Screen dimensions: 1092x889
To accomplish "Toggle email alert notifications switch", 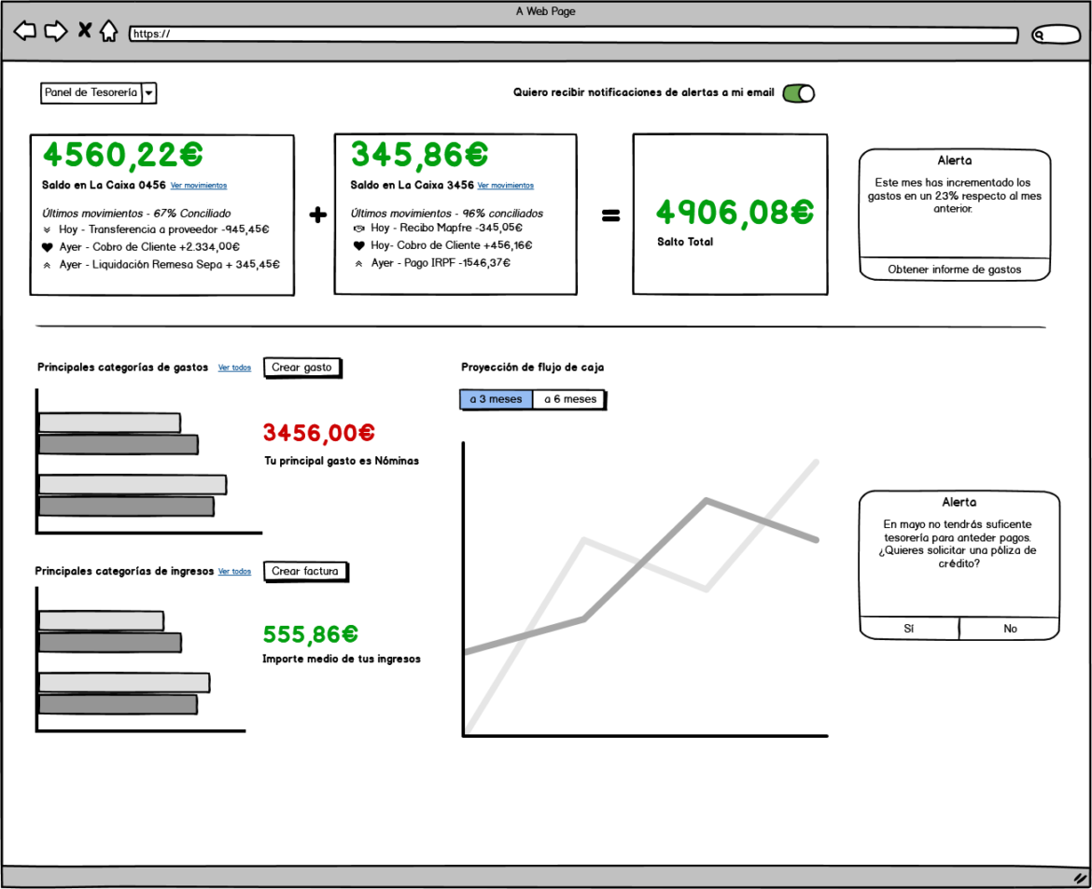I will 798,93.
